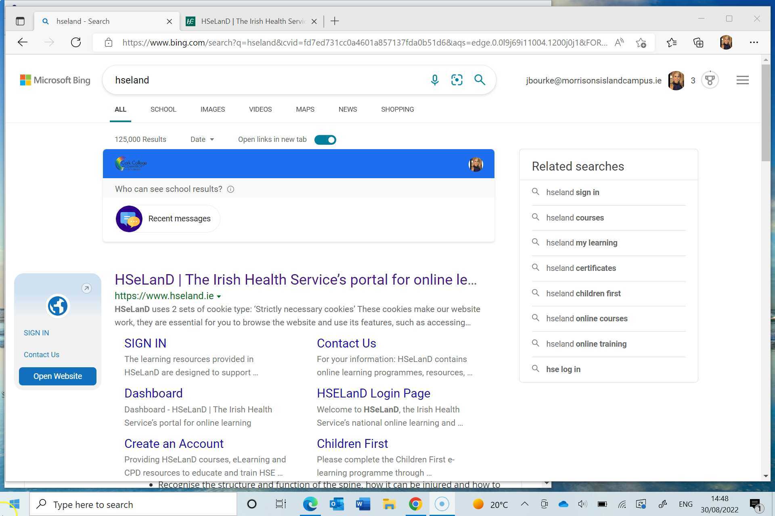Click the Read aloud icon in address bar
This screenshot has height=516, width=775.
click(619, 42)
